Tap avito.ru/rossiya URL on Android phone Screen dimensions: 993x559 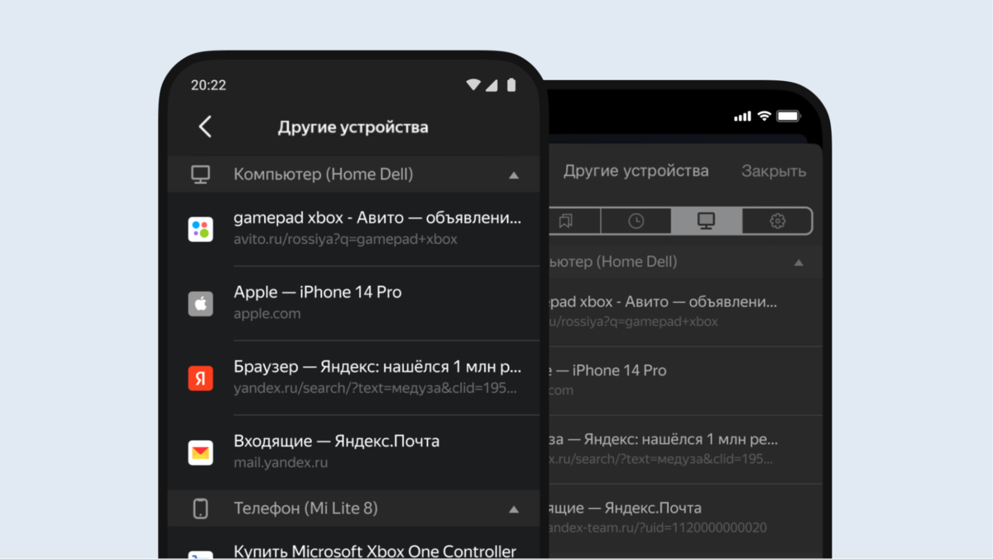345,240
